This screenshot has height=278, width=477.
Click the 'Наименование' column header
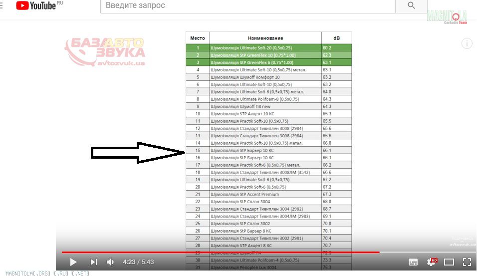point(265,38)
